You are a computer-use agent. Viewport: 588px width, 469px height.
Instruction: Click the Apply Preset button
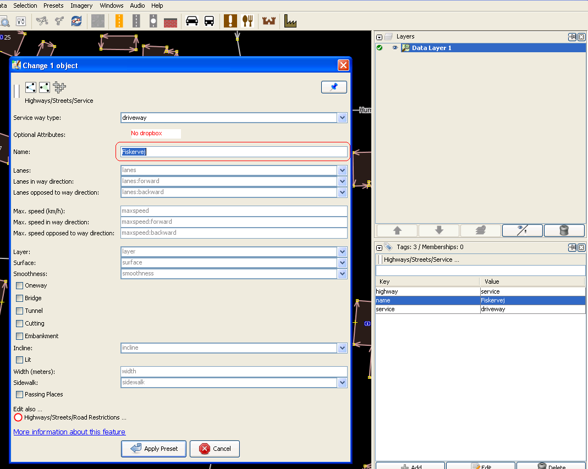tap(154, 449)
